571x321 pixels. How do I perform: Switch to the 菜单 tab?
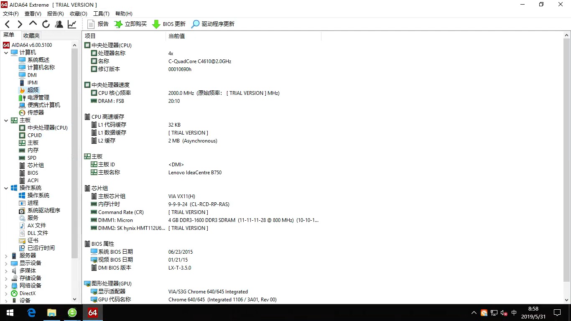(x=9, y=35)
